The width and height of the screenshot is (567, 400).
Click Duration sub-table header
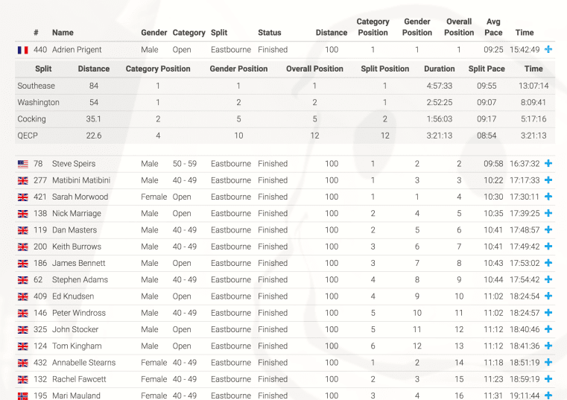(x=440, y=69)
